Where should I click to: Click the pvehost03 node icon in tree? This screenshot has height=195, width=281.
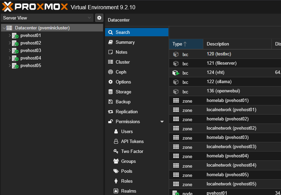pyautogui.click(x=15, y=51)
